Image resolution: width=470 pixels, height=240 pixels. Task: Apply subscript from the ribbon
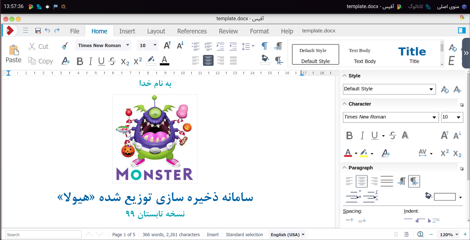pos(125,62)
